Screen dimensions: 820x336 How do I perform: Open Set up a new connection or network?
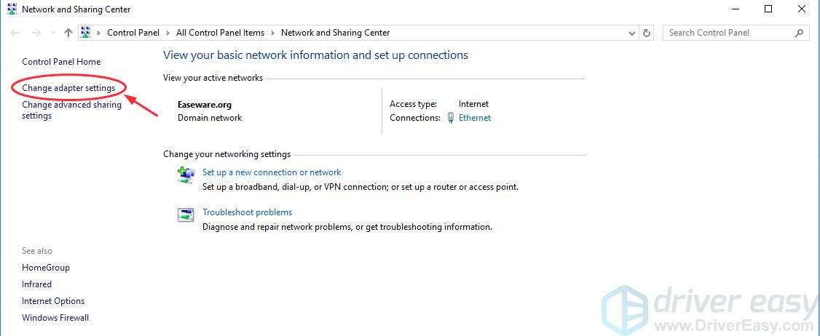[x=272, y=172]
